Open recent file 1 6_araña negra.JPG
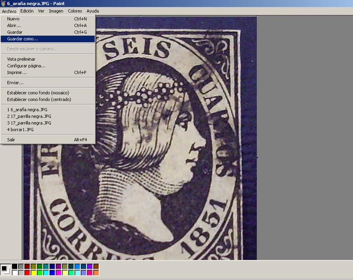The width and height of the screenshot is (353, 280). point(48,110)
